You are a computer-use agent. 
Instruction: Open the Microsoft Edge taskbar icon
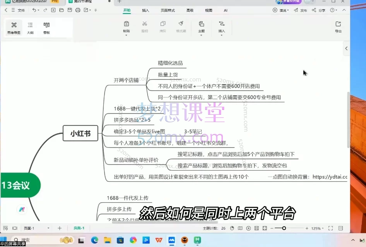[x=94, y=240]
